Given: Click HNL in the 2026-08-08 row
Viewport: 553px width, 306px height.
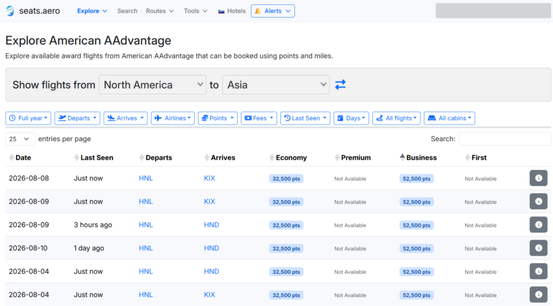Looking at the screenshot, I should click(x=146, y=178).
